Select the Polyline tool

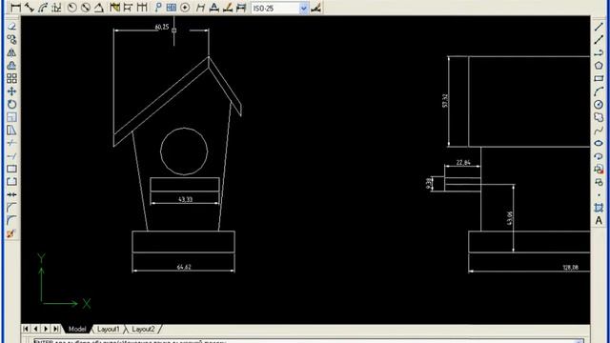599,52
